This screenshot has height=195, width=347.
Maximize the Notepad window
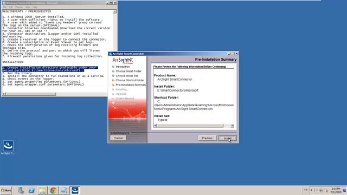[111, 3]
